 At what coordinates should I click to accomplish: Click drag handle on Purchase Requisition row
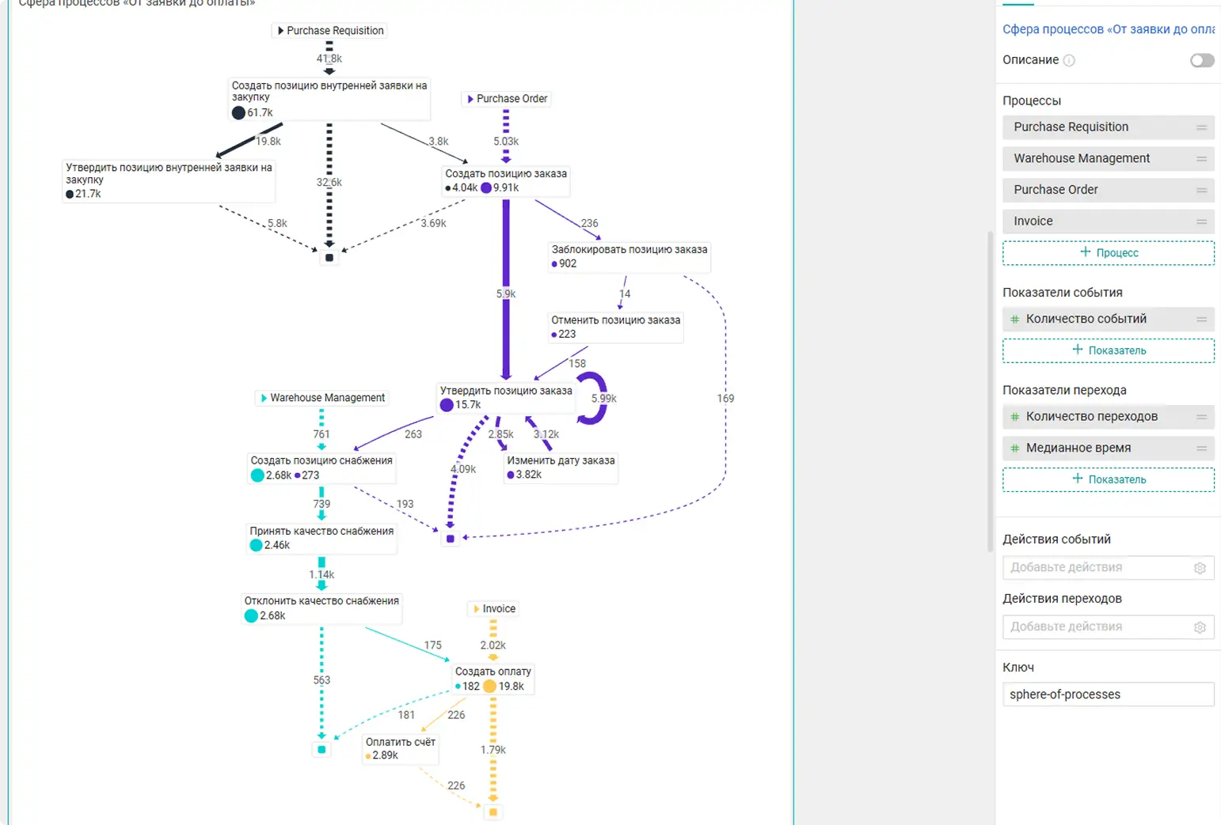pyautogui.click(x=1201, y=127)
